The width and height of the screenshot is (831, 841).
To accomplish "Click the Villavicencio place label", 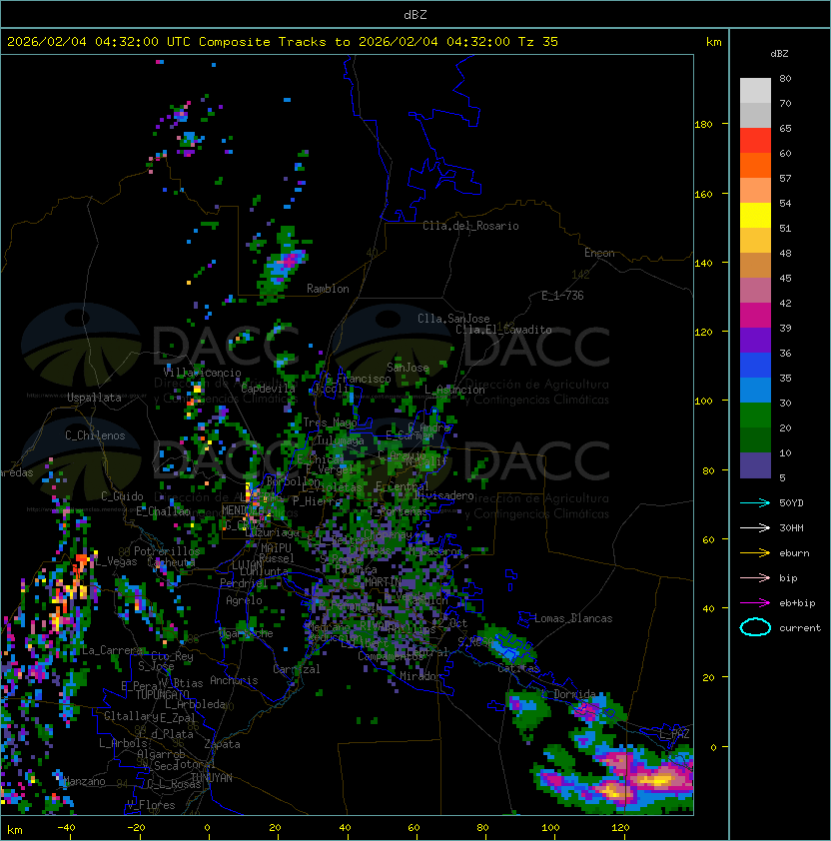I will click(x=202, y=373).
